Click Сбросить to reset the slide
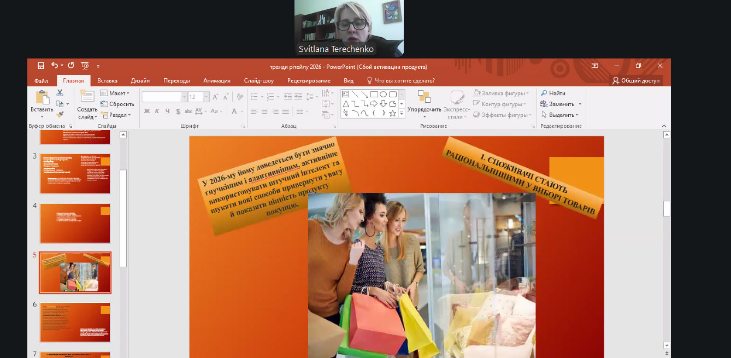Image resolution: width=731 pixels, height=358 pixels. point(117,104)
